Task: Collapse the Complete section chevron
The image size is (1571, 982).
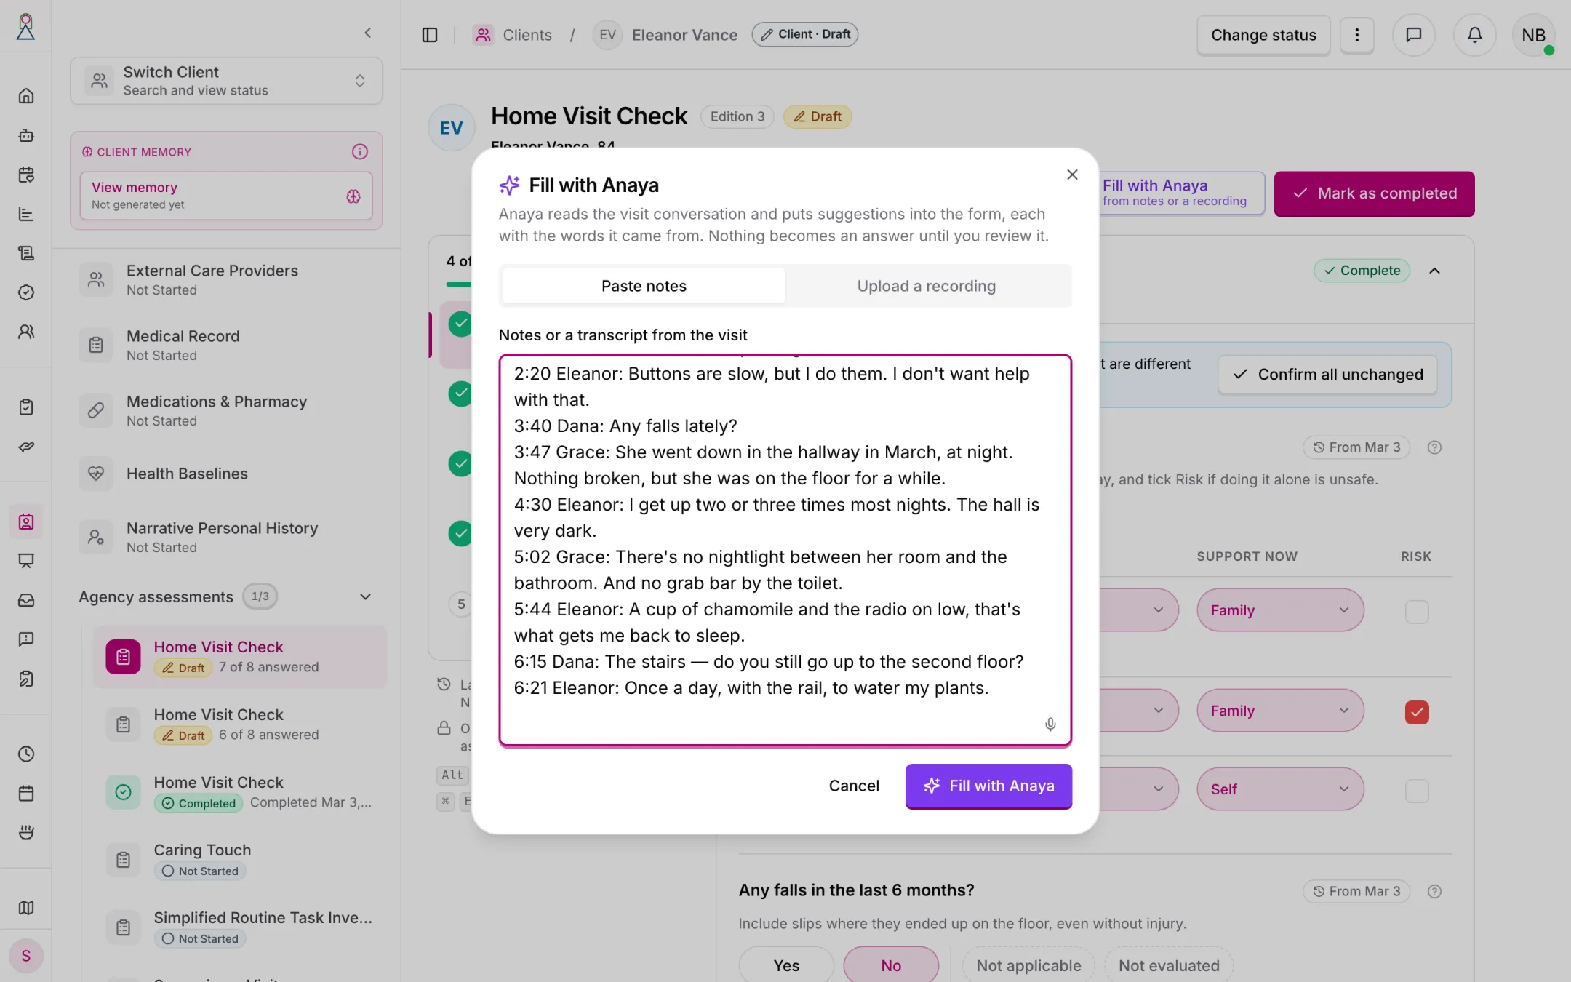Action: click(1434, 271)
